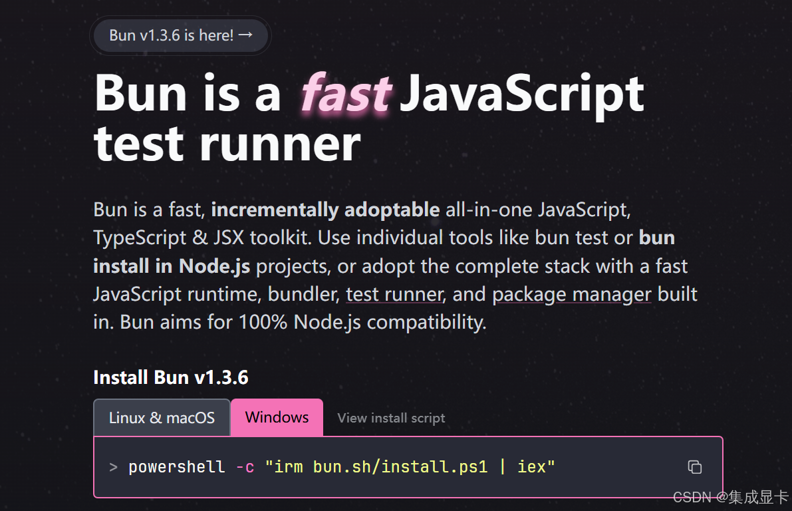The height and width of the screenshot is (511, 792).
Task: Click the pink word fast in headline
Action: click(346, 94)
